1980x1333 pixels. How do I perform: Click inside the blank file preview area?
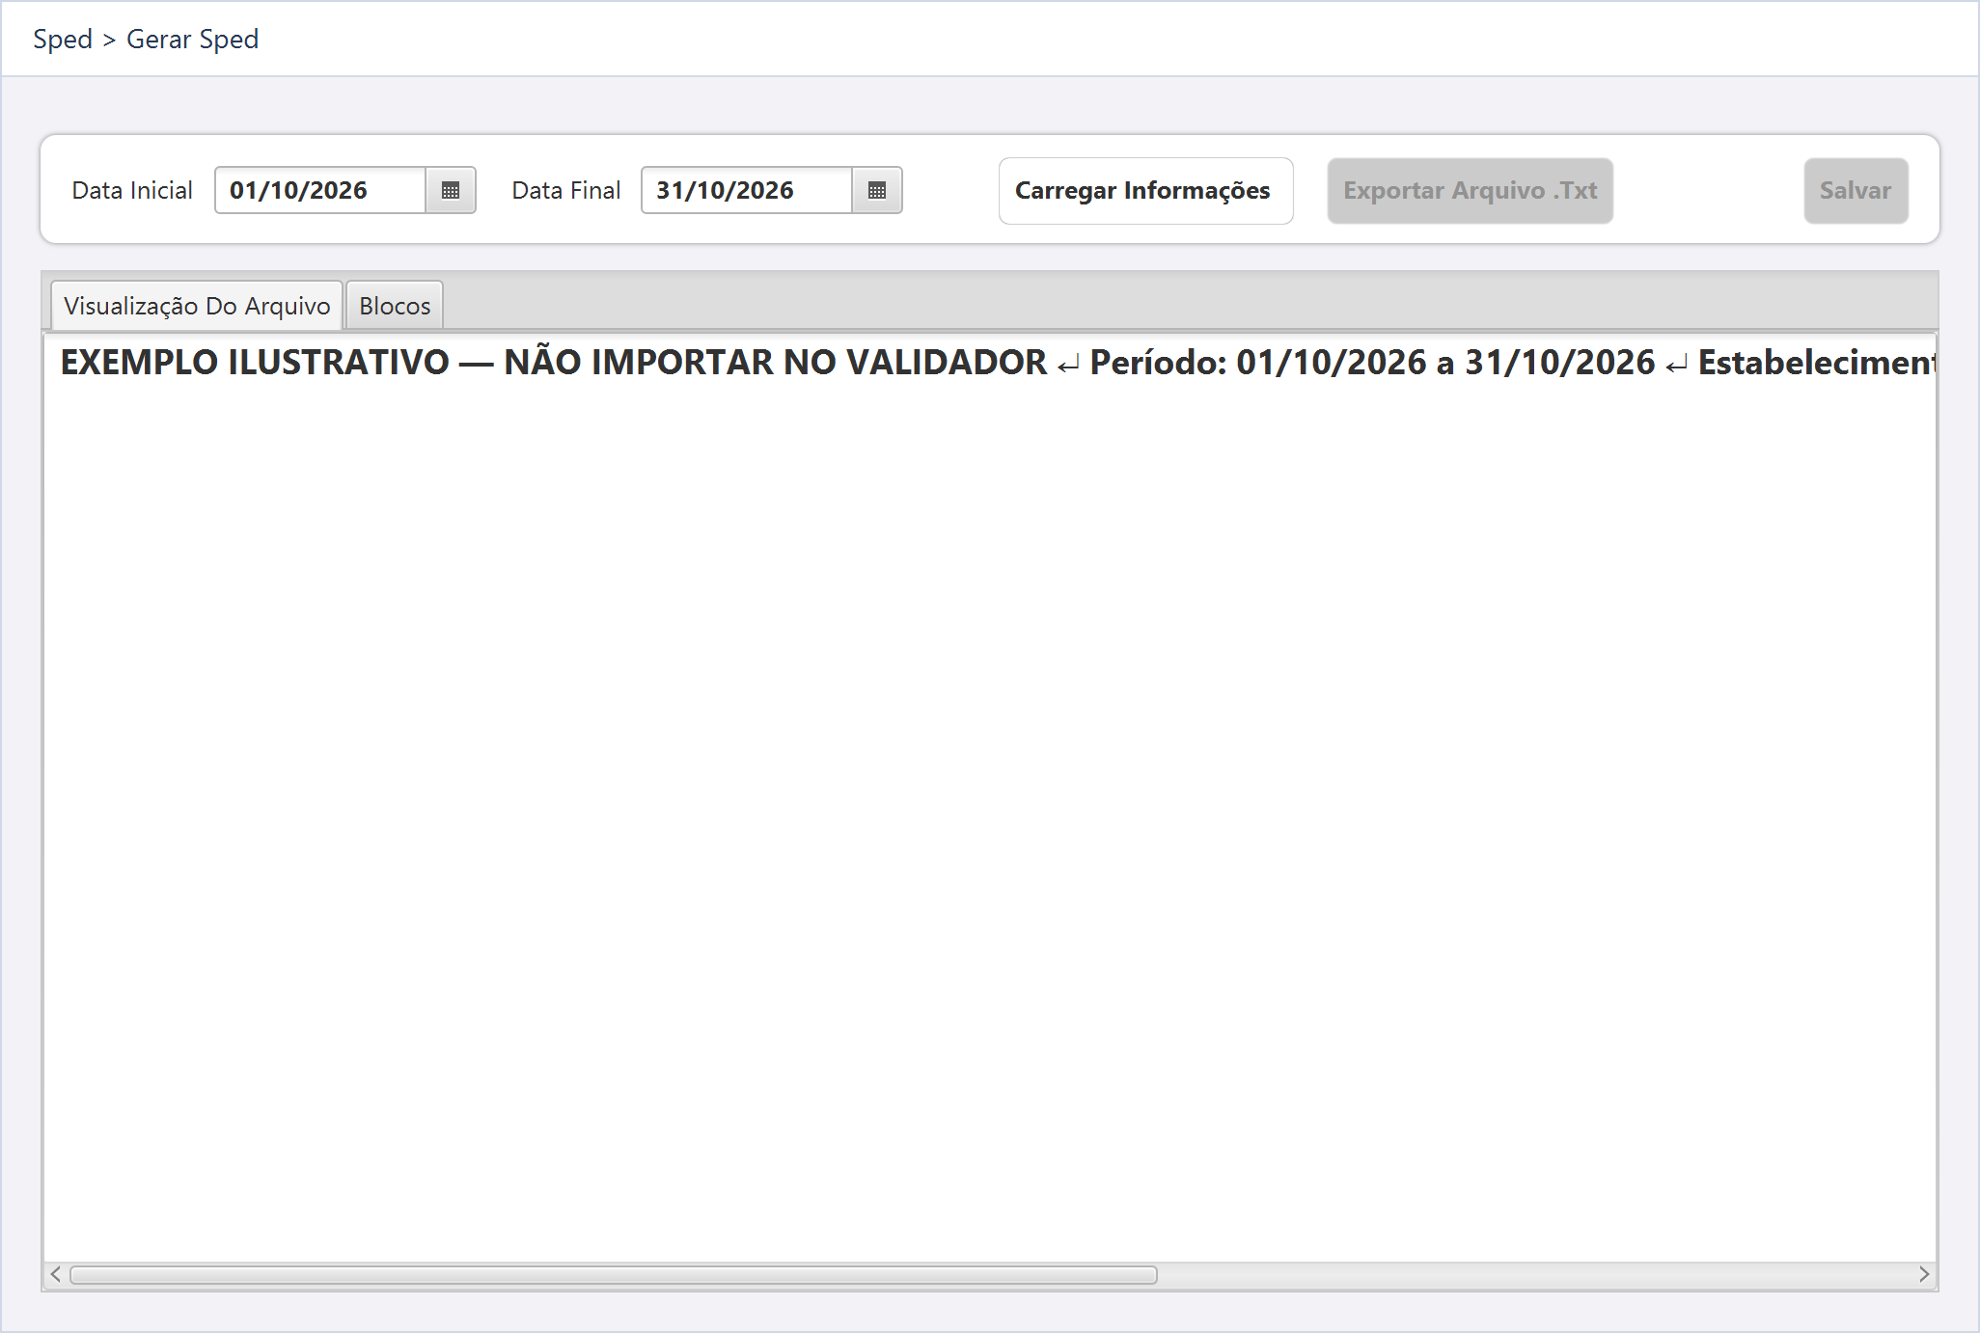tap(989, 820)
